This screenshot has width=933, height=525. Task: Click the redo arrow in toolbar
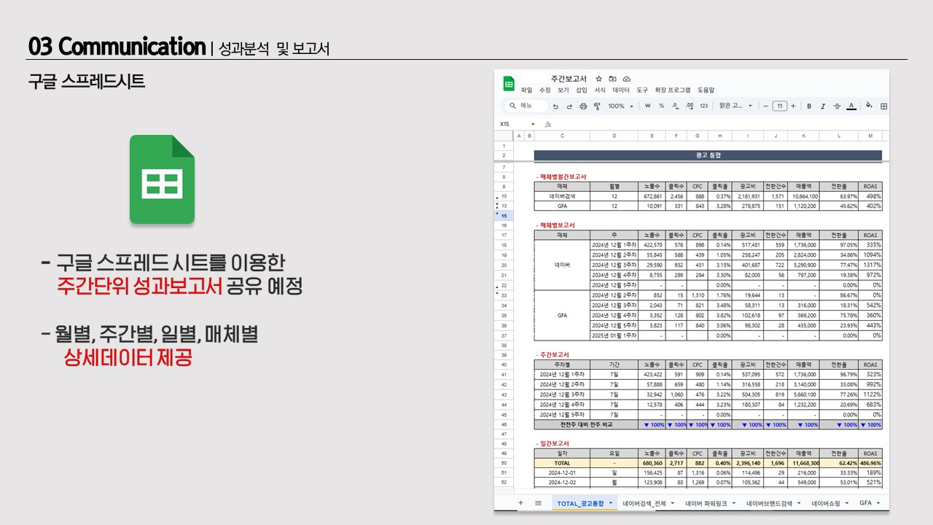(x=569, y=106)
